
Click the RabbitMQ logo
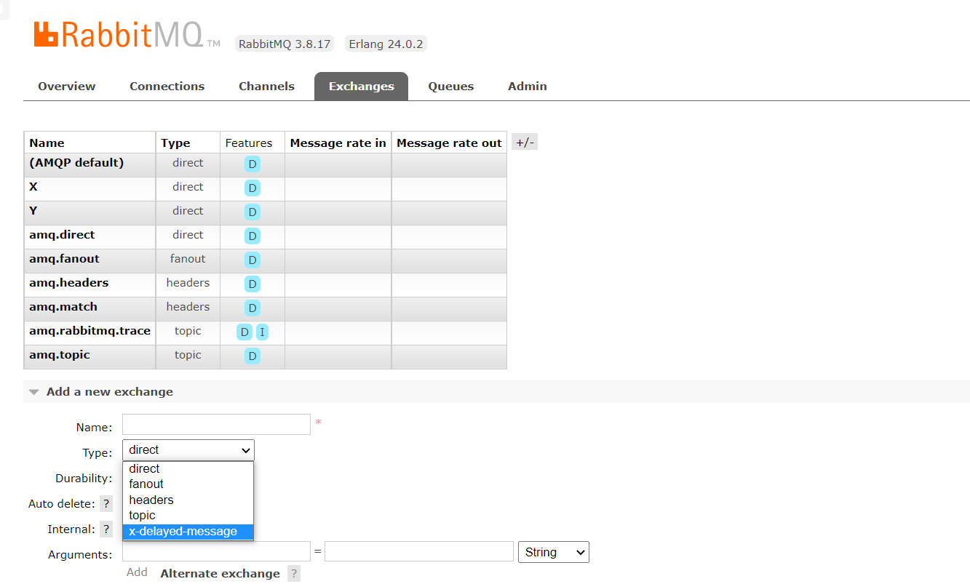[127, 35]
